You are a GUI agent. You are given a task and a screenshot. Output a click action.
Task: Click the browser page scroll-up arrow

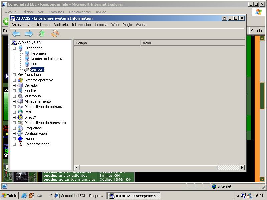click(x=262, y=38)
